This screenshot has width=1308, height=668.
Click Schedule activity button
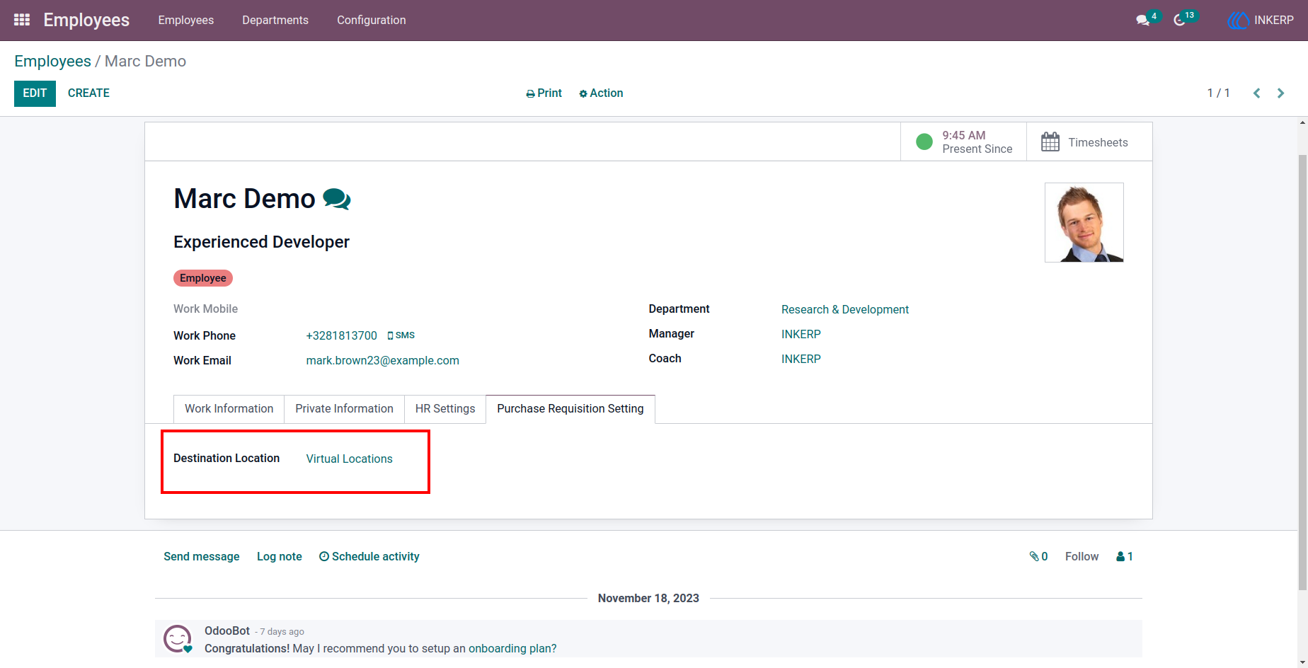tap(369, 557)
